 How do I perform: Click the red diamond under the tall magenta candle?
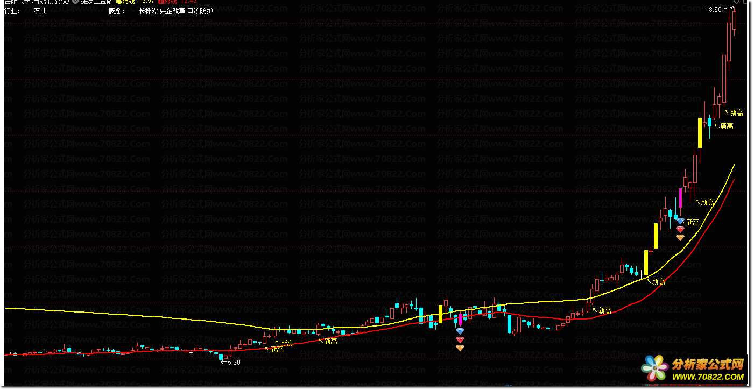[x=680, y=230]
